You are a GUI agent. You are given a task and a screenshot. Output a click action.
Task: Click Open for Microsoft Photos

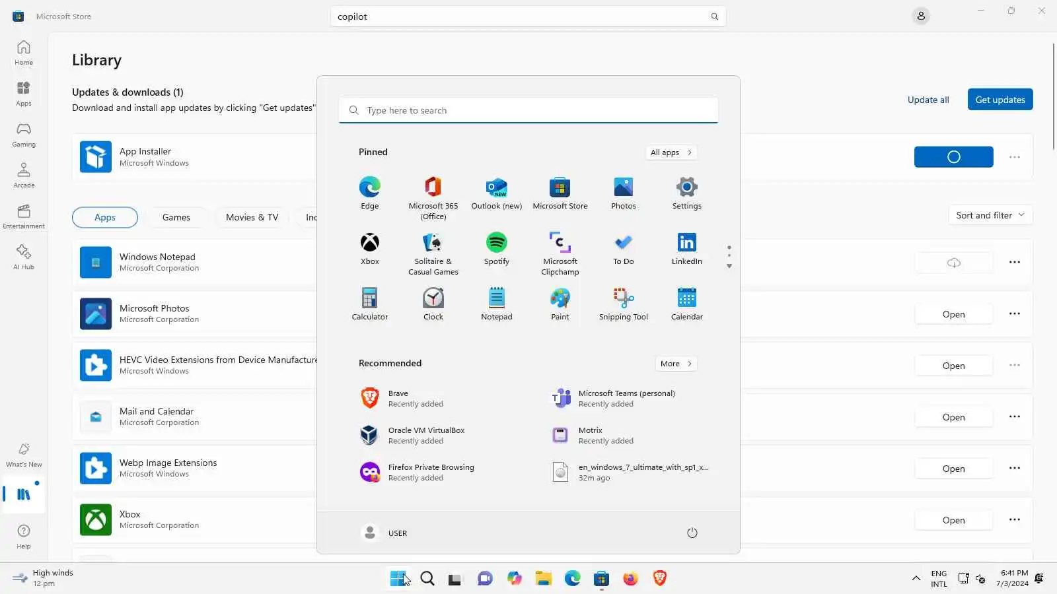click(954, 314)
